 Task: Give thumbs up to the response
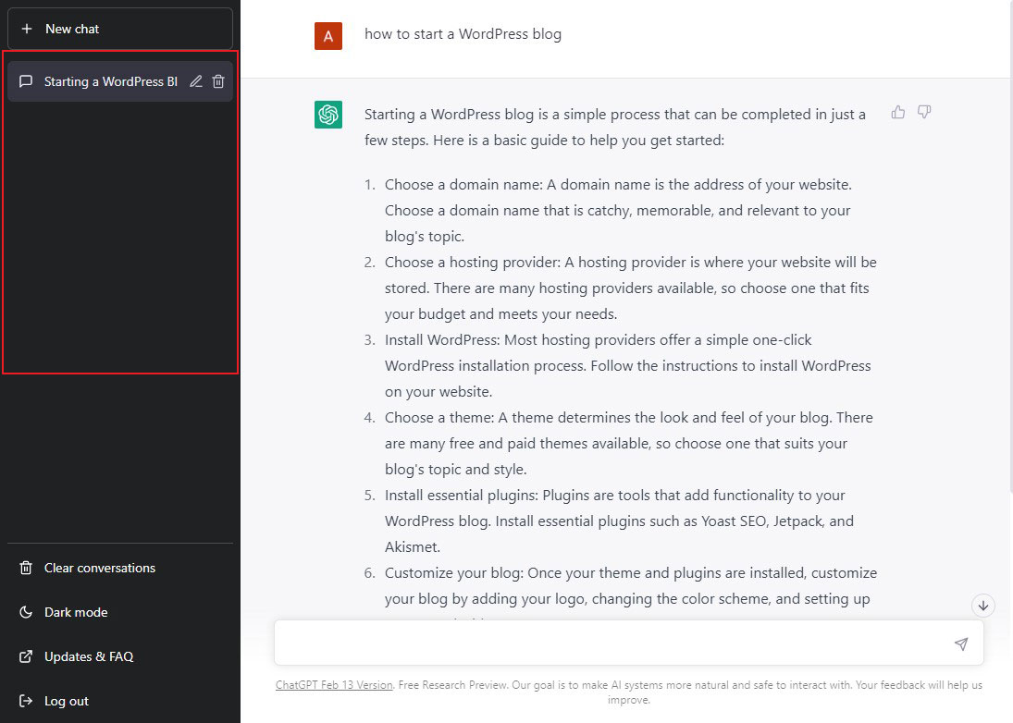pyautogui.click(x=898, y=112)
